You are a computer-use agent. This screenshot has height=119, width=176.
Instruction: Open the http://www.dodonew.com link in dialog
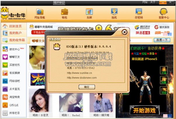click(82, 78)
